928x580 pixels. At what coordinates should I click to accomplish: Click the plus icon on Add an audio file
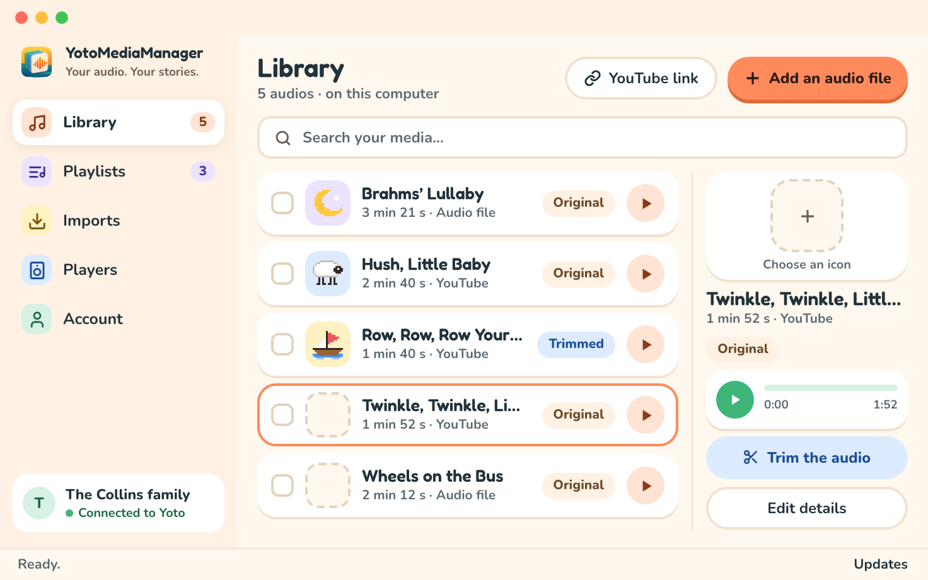click(x=753, y=78)
